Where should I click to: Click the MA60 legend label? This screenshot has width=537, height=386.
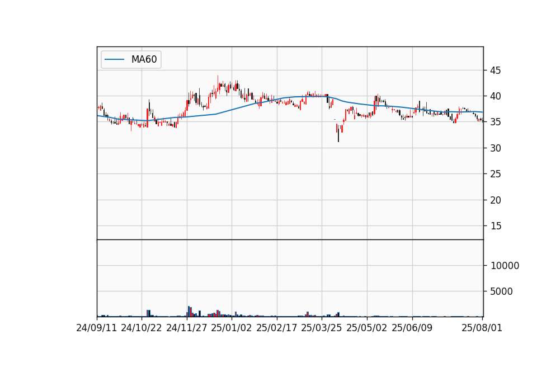(x=144, y=59)
